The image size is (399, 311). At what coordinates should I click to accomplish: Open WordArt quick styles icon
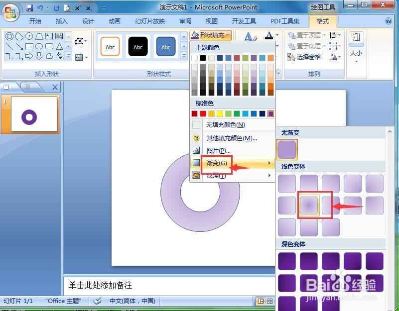[x=251, y=36]
